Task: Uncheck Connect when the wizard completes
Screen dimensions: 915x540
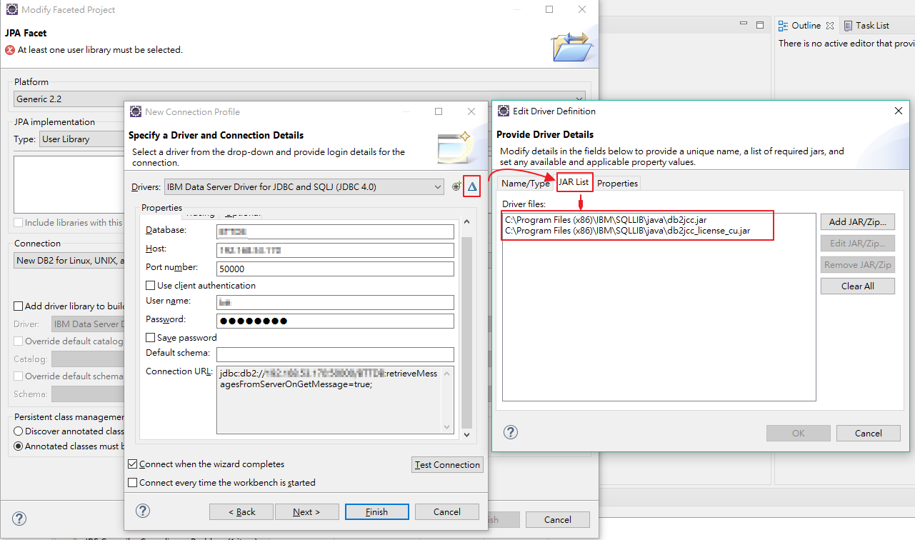Action: click(x=133, y=464)
